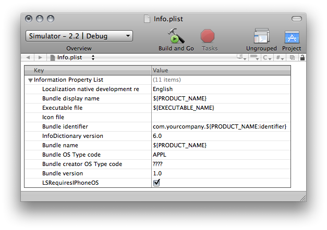Click the window close button

coord(29,19)
